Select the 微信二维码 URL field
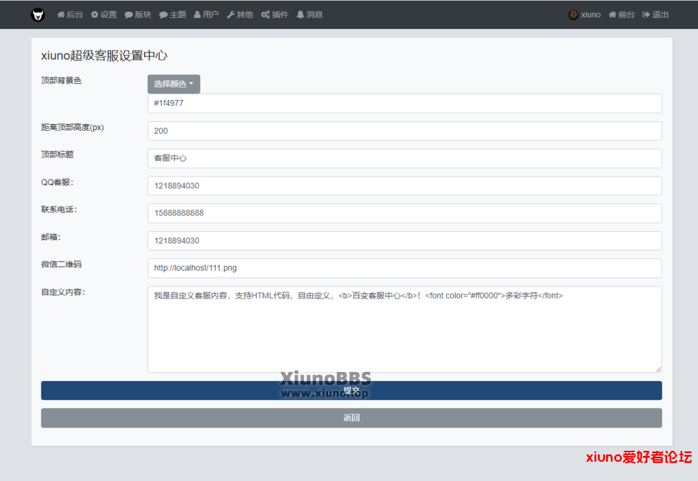The width and height of the screenshot is (698, 481). click(x=404, y=268)
